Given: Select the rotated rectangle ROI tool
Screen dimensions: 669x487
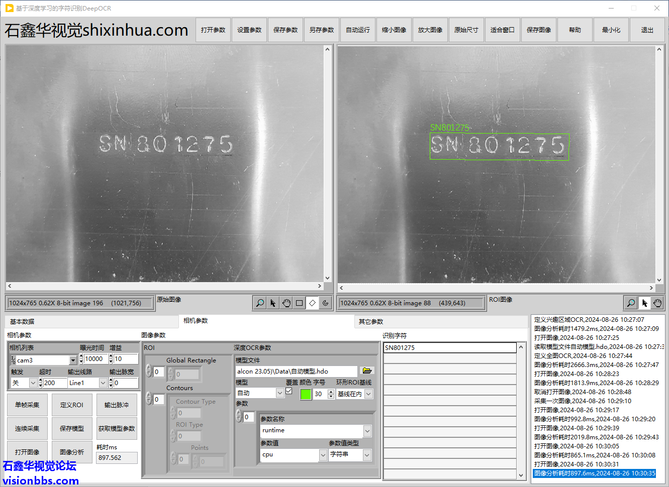Looking at the screenshot, I should [x=312, y=303].
